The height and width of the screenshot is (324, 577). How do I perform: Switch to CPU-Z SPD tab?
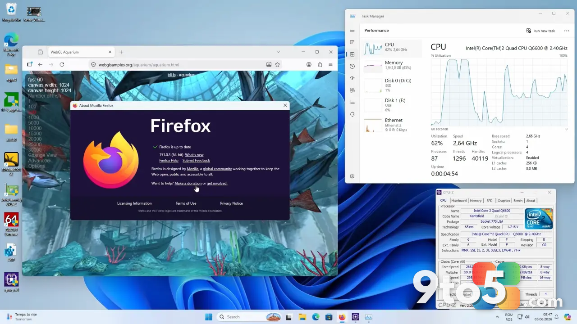tap(489, 201)
